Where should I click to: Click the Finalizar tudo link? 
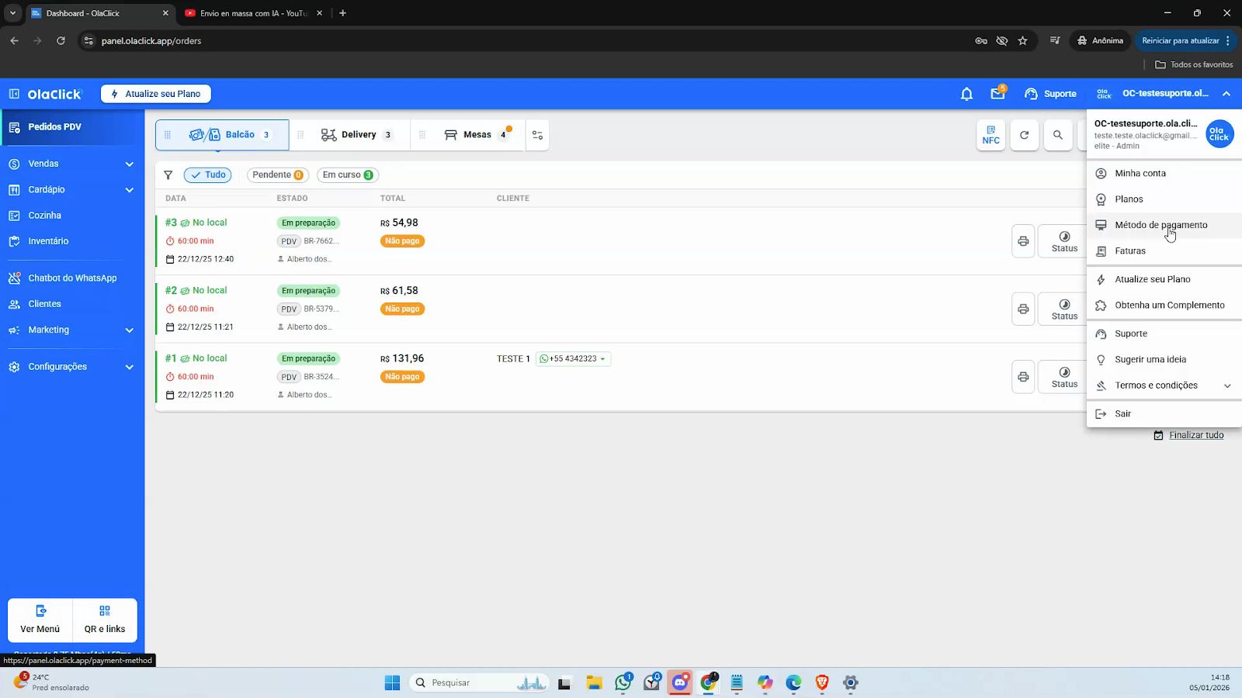click(1195, 435)
